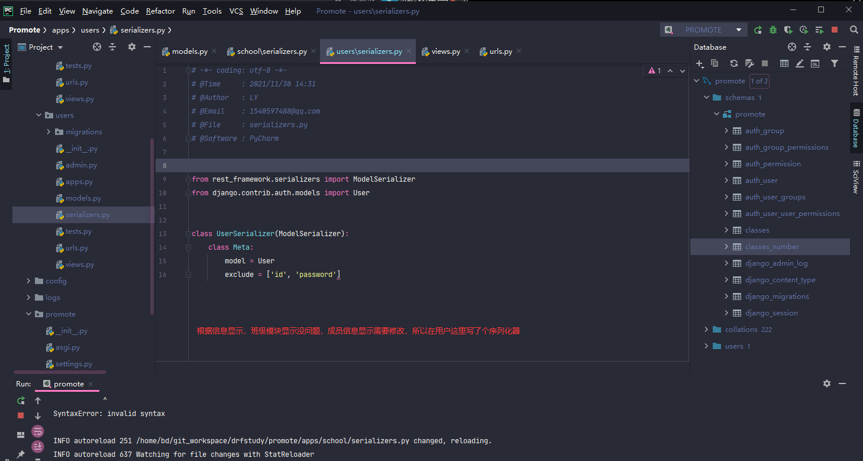Open the PROMOTE run configuration dropdown
This screenshot has height=461, width=863.
[x=703, y=30]
